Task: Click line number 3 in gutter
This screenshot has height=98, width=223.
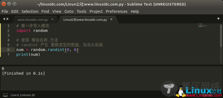Action: [8, 35]
